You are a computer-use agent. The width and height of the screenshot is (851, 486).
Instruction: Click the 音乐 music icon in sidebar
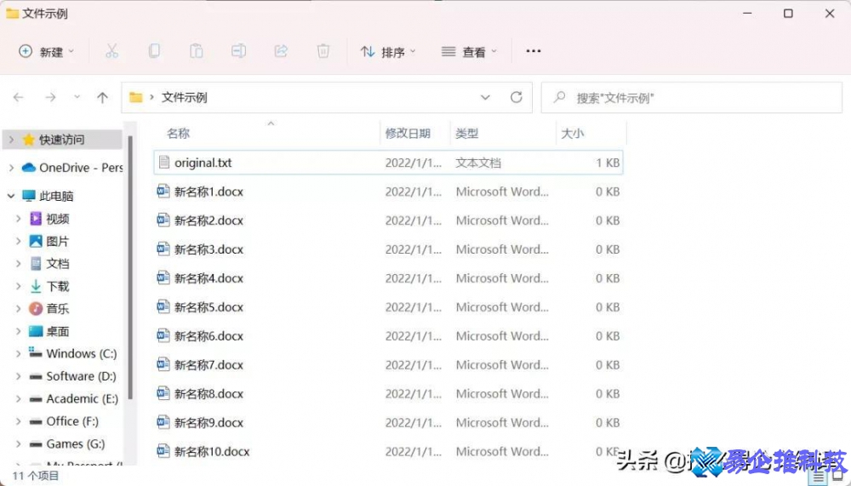(36, 308)
